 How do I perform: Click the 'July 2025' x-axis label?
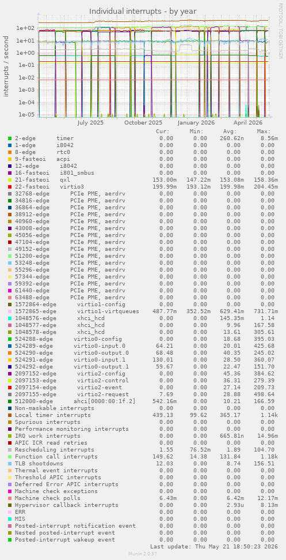point(90,122)
